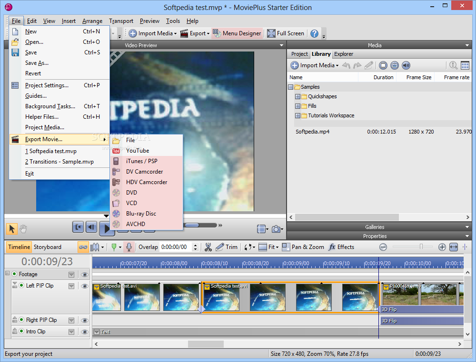This screenshot has height=362, width=476.
Task: Open recent file Transitions - Sample.mvp
Action: point(59,162)
